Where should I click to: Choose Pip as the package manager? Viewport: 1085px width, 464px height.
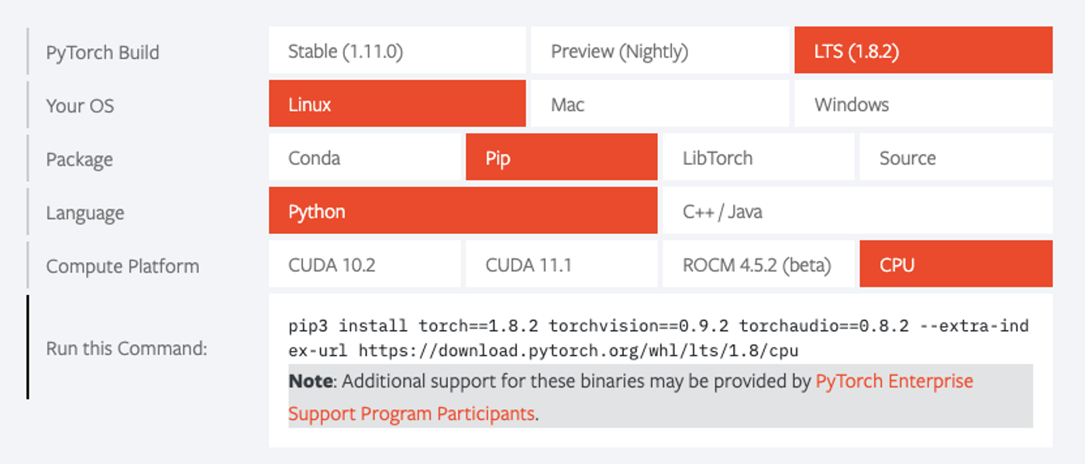[561, 157]
